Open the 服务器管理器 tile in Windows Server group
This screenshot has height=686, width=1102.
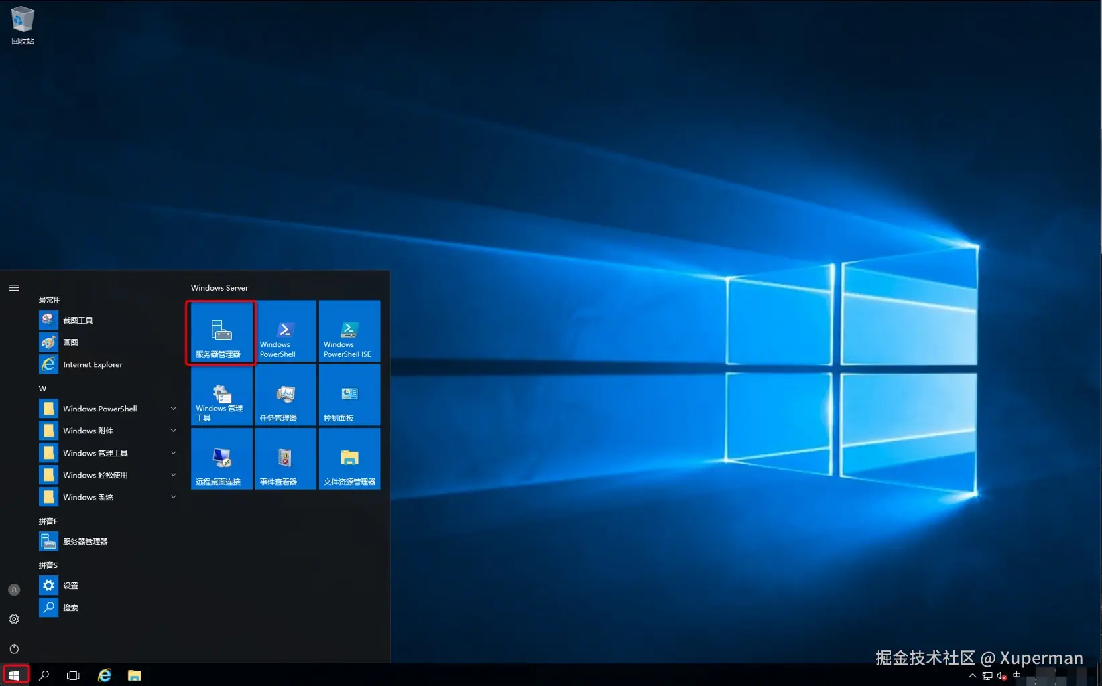coord(221,332)
